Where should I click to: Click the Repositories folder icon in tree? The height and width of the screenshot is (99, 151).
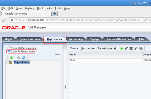click(10, 62)
